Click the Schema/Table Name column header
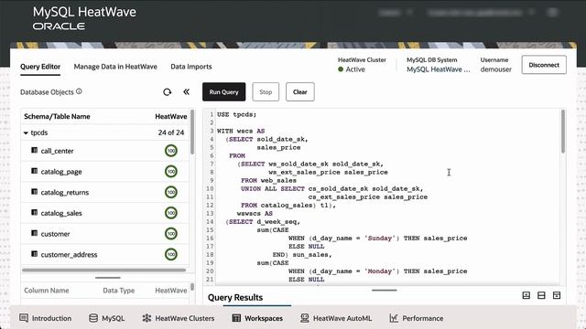 pyautogui.click(x=57, y=116)
